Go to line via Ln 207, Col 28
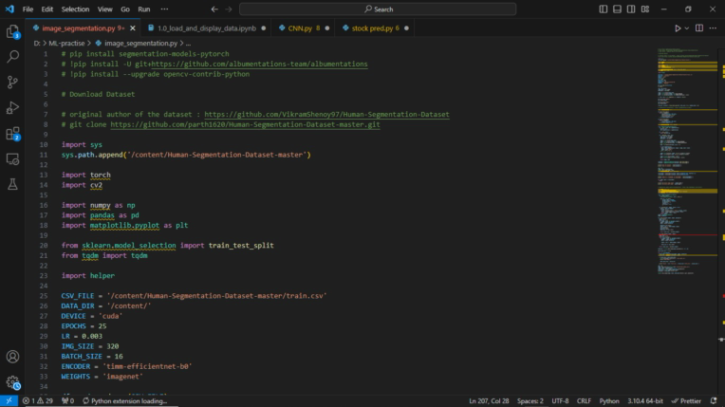Screen dimensions: 725x407 click(489, 401)
